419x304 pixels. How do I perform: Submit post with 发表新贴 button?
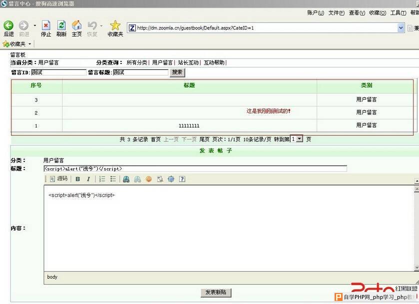click(x=216, y=292)
